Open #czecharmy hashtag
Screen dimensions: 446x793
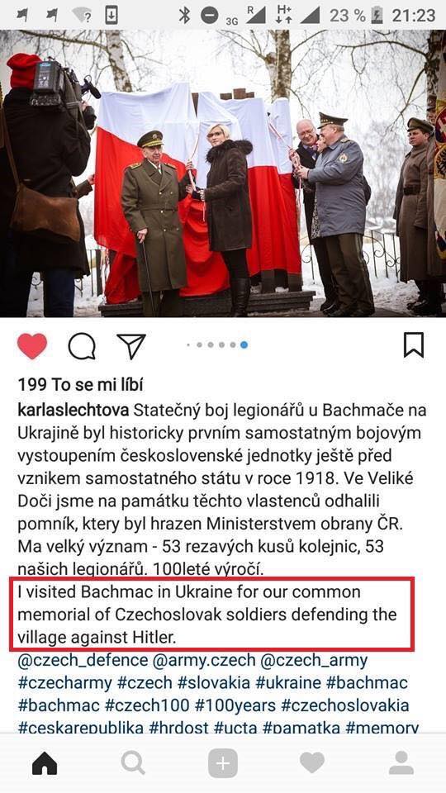tap(64, 683)
